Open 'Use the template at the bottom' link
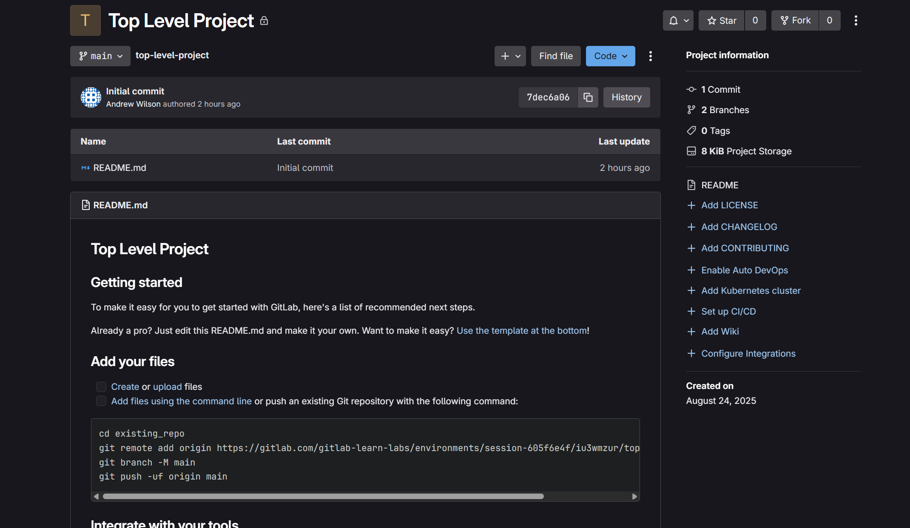 tap(521, 331)
